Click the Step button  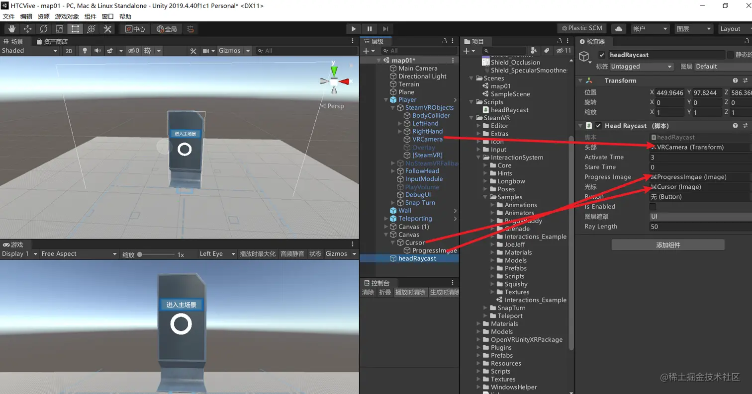coord(385,29)
